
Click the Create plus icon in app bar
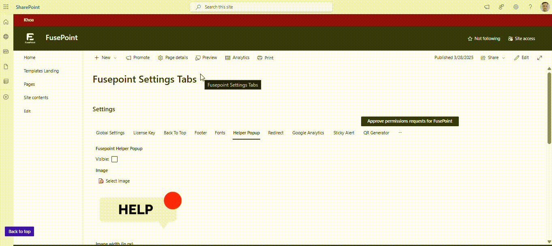[6, 97]
